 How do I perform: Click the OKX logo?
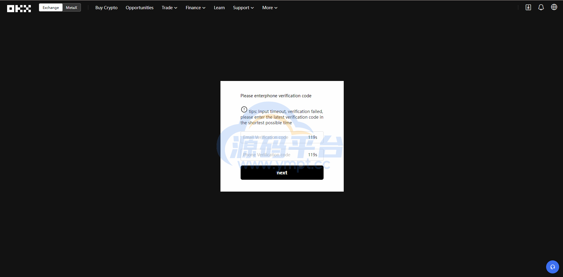[x=19, y=9]
